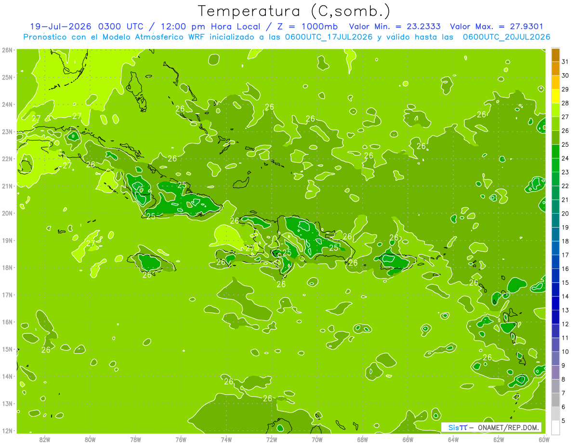This screenshot has height=446, width=578.
Task: Click the legend value label '13'
Action: (565, 310)
